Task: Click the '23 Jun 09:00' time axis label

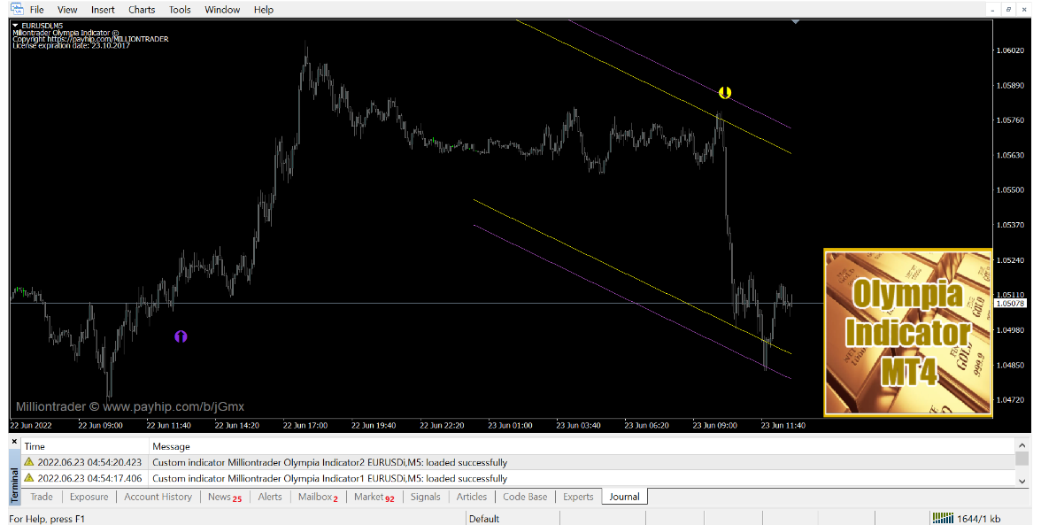Action: pos(714,425)
